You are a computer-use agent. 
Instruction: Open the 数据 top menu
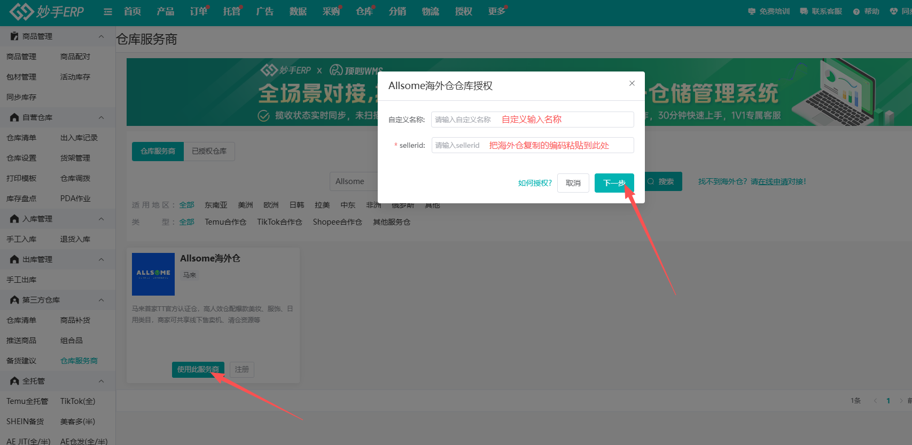pyautogui.click(x=298, y=11)
